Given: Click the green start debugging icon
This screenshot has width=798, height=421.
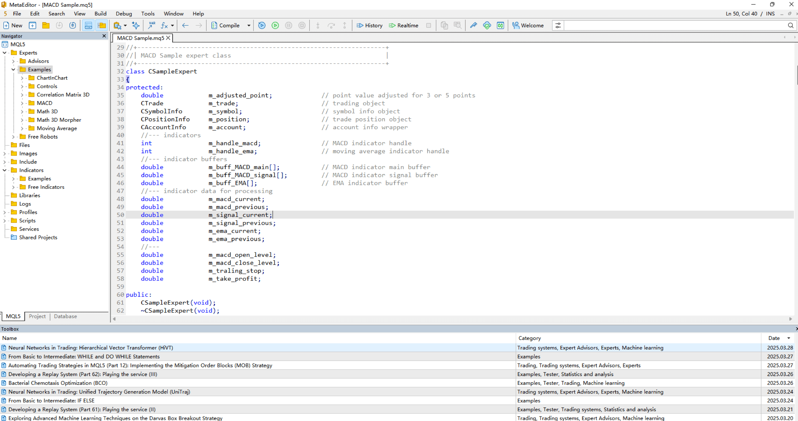Looking at the screenshot, I should pyautogui.click(x=275, y=25).
